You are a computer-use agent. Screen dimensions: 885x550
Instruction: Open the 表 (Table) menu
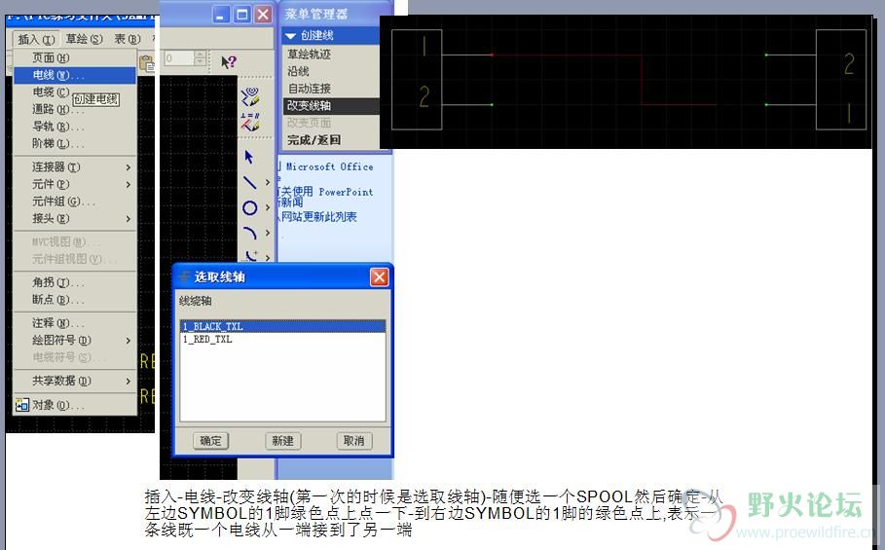pos(127,39)
